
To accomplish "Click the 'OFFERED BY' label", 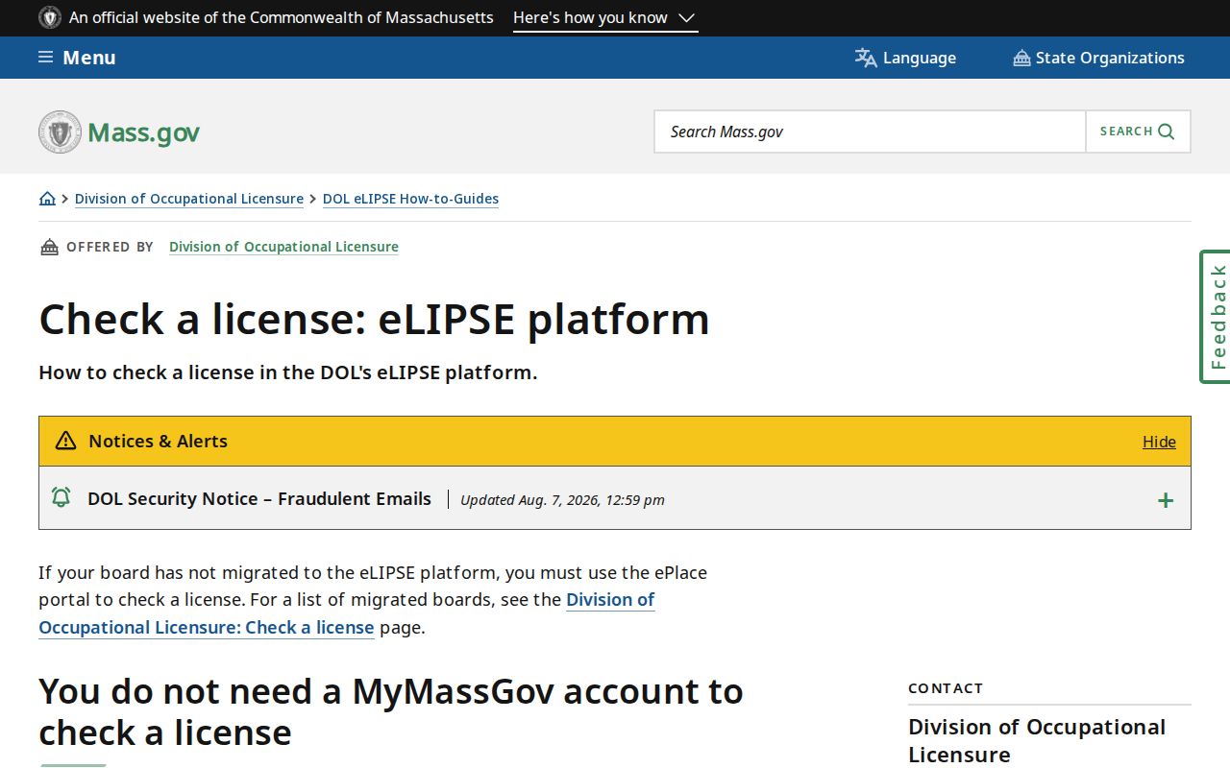I will point(110,247).
